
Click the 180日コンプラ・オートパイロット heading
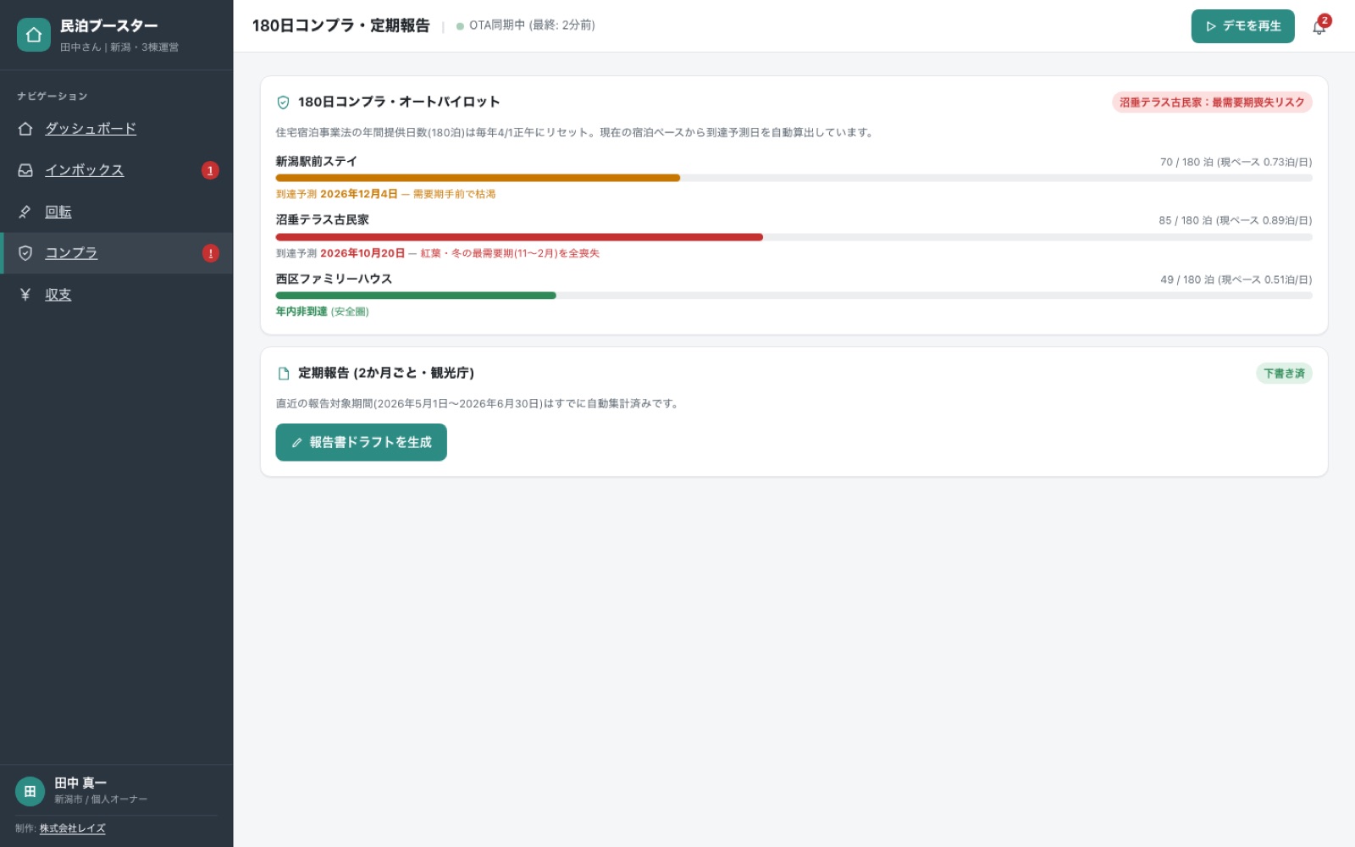[x=398, y=102]
